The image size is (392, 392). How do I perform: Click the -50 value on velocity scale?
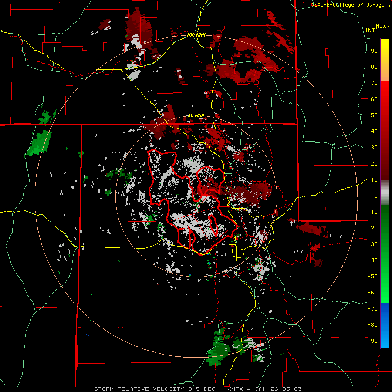(372, 277)
